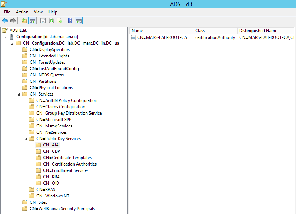Click the Back arrow in toolbar
This screenshot has width=296, height=214.
pos(5,21)
